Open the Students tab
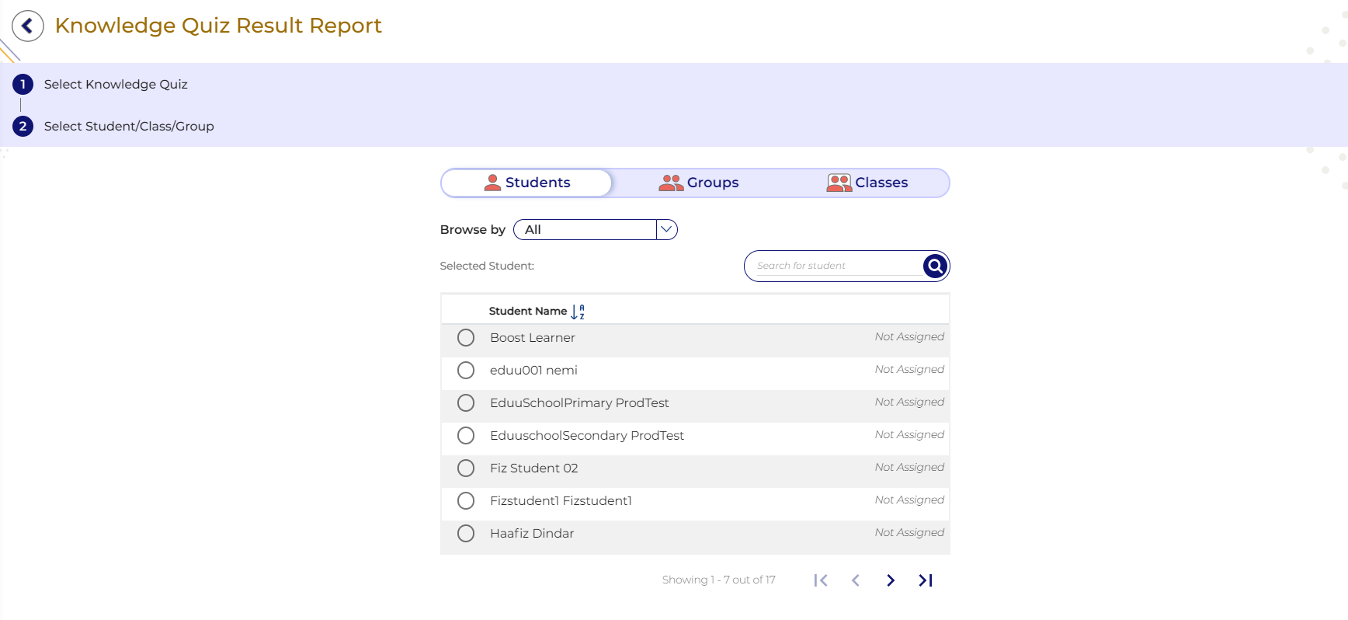This screenshot has height=620, width=1348. [x=527, y=183]
